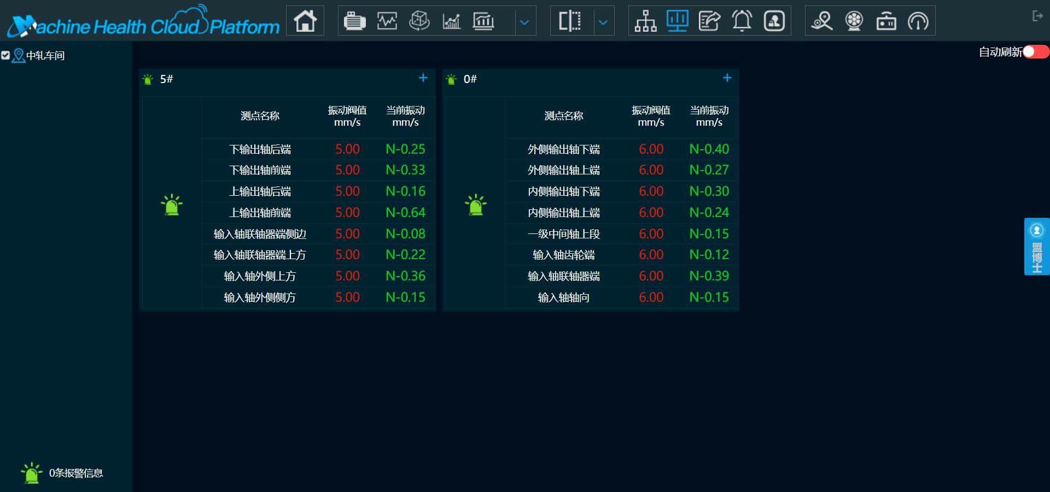Select the 外侧输出轴下端 row name
The image size is (1050, 492).
tap(564, 149)
